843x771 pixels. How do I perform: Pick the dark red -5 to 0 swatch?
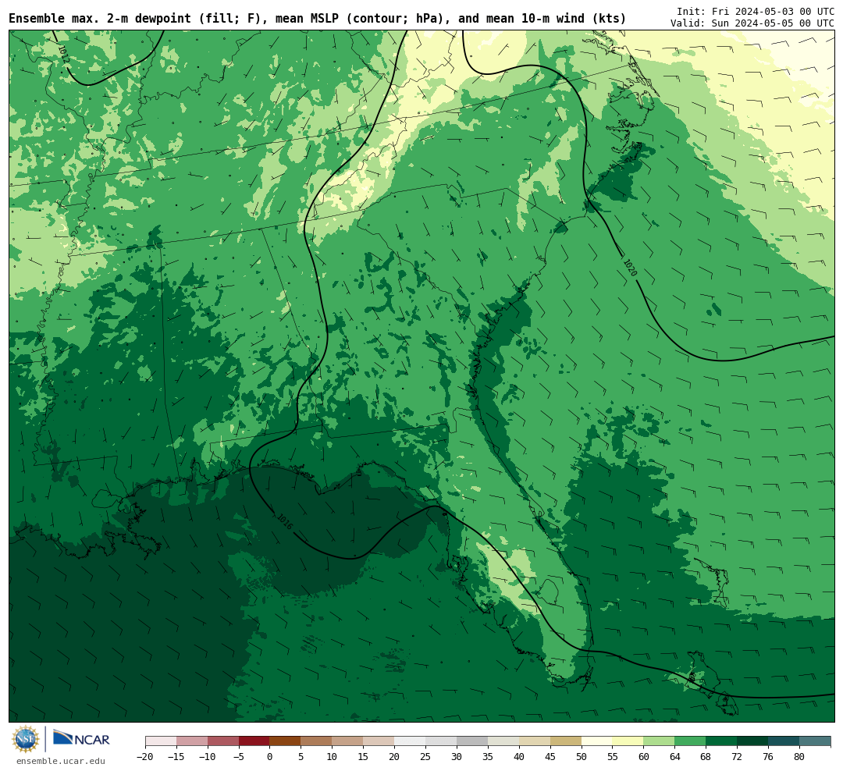(254, 741)
